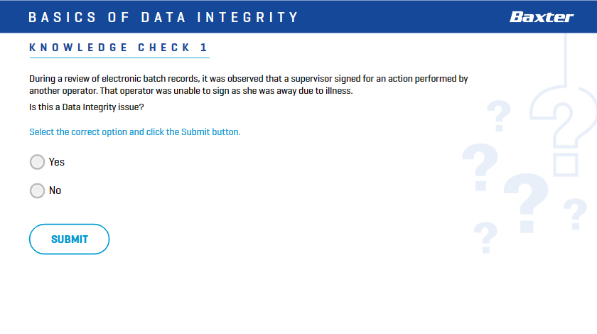This screenshot has width=597, height=334.
Task: Click the 'Is this a Data Integrity issue?' line
Action: (x=87, y=107)
